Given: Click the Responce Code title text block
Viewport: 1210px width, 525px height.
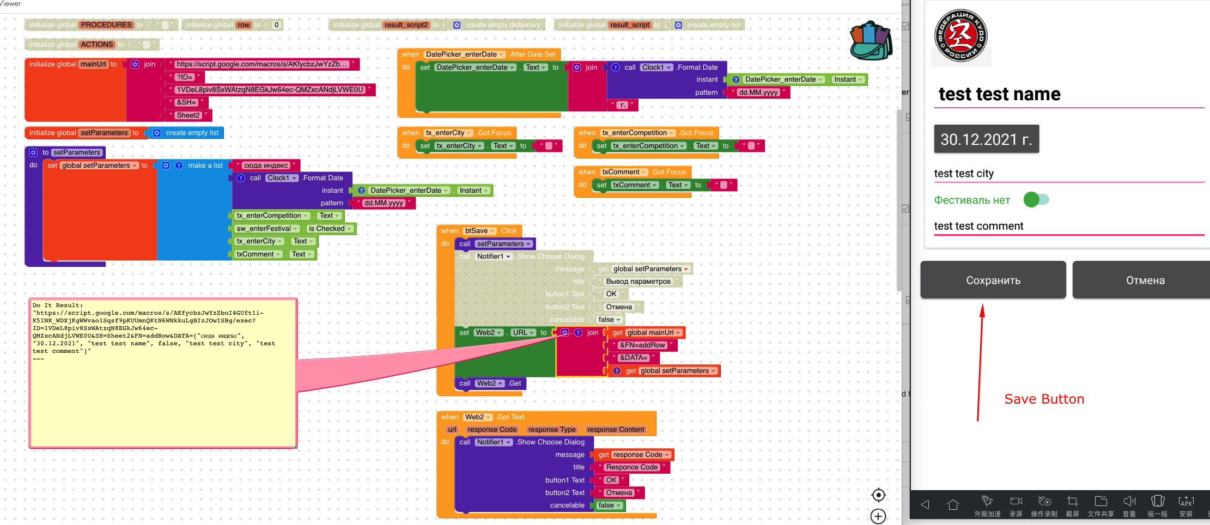Looking at the screenshot, I should click(x=632, y=467).
